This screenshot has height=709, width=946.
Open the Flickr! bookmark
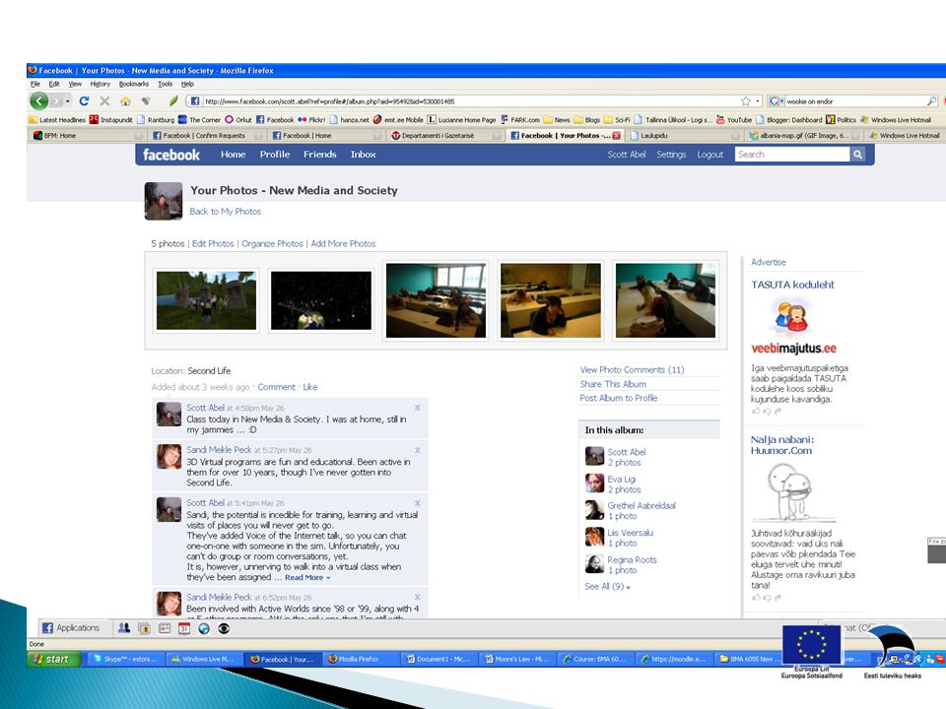(x=311, y=120)
